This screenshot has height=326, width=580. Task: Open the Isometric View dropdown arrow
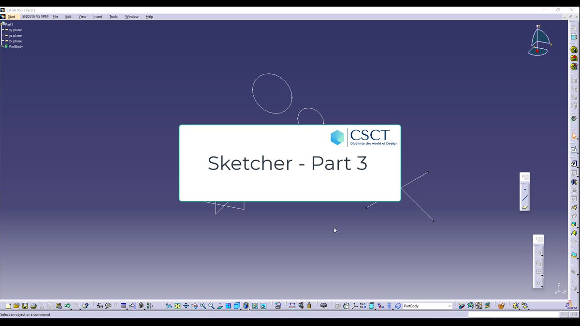241,309
